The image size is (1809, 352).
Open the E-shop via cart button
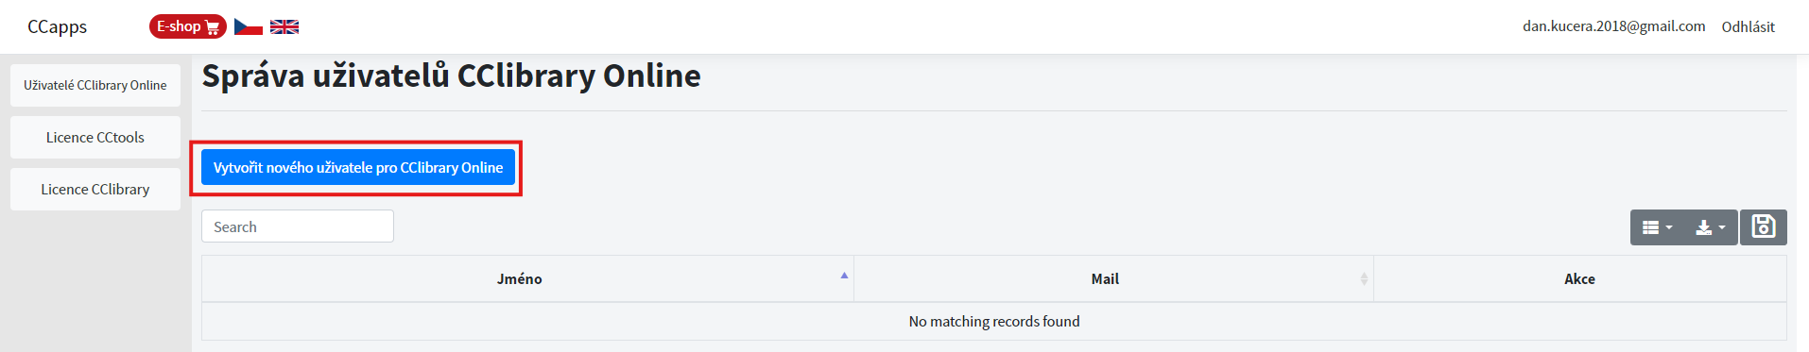click(187, 26)
